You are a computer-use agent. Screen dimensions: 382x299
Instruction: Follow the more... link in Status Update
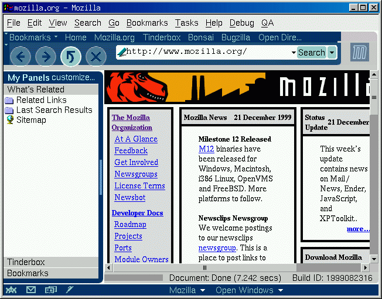(358, 229)
